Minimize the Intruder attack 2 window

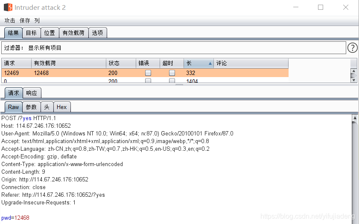(296, 7)
